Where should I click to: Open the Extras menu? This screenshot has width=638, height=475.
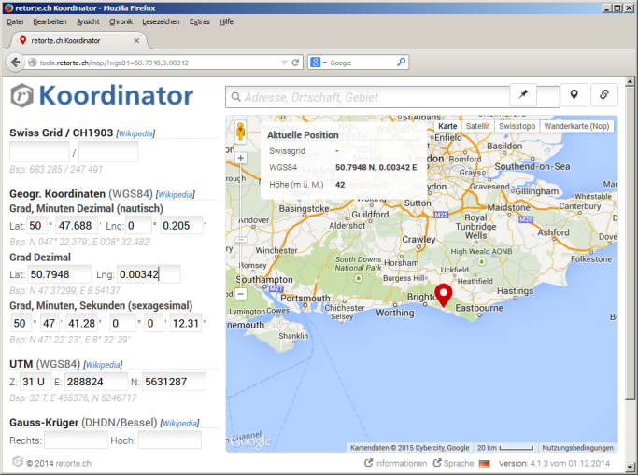[199, 22]
